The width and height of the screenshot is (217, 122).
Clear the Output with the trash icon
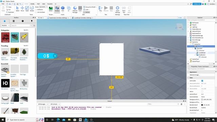(181, 104)
